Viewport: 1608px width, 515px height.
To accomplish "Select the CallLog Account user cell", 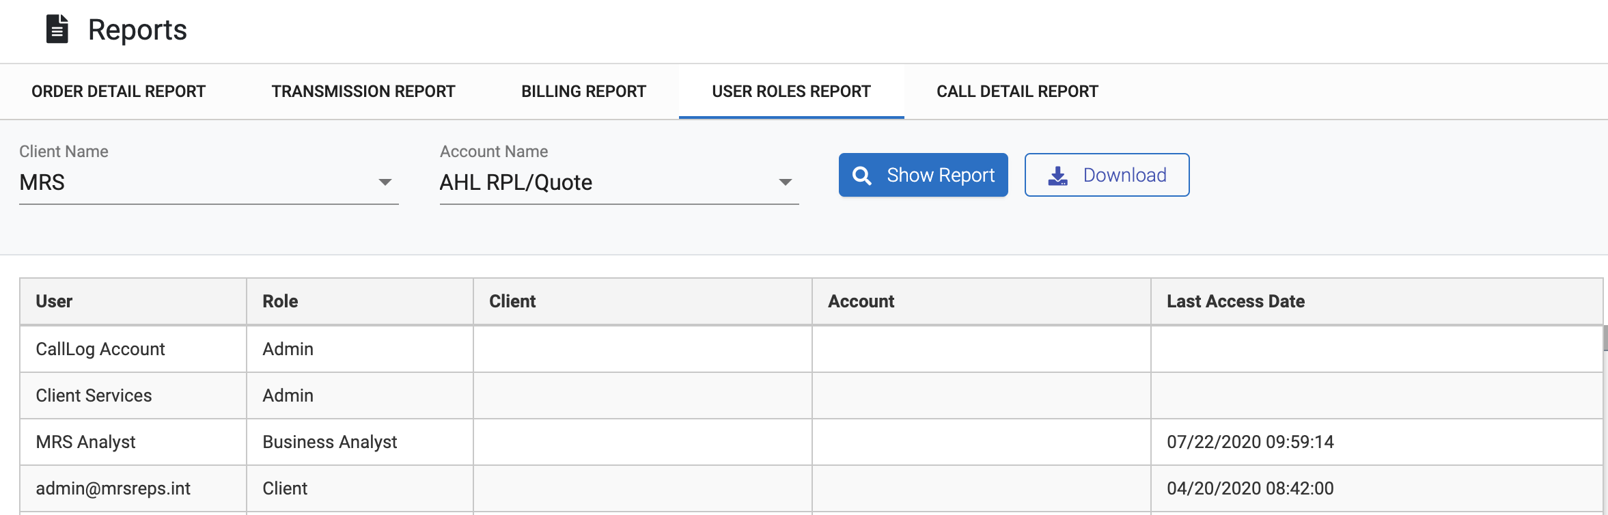I will [133, 349].
